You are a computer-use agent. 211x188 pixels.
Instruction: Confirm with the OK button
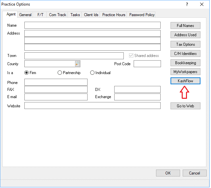(168, 173)
